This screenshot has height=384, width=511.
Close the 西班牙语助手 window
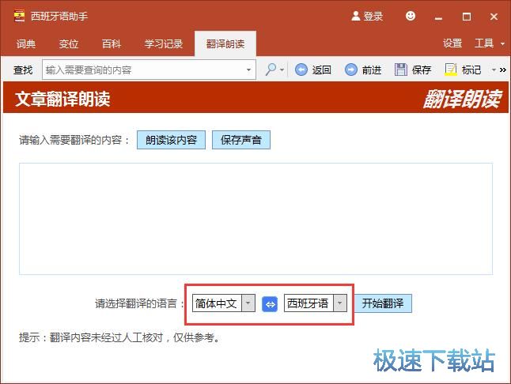click(x=494, y=17)
